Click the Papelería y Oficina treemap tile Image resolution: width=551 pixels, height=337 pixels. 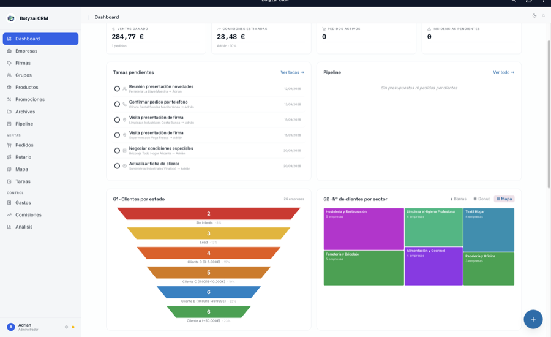pos(489,269)
